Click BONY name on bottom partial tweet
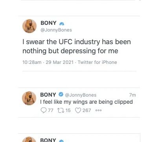Image resolution: width=151 pixels, height=142 pixels. pyautogui.click(x=48, y=140)
